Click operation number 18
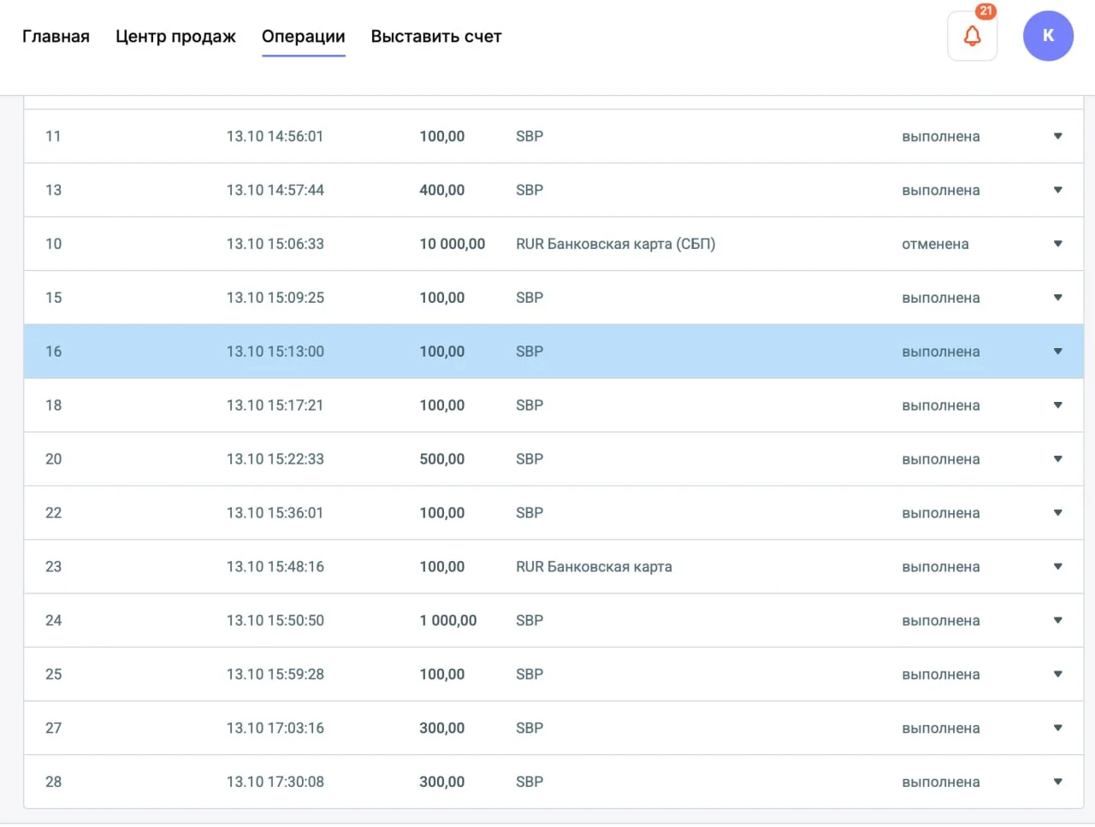Screen dimensions: 1095x827 (53, 405)
